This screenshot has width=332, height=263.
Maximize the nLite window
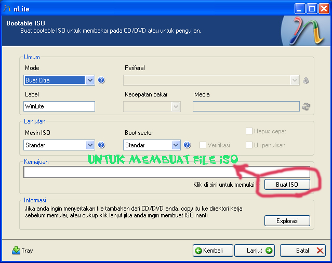click(x=312, y=9)
